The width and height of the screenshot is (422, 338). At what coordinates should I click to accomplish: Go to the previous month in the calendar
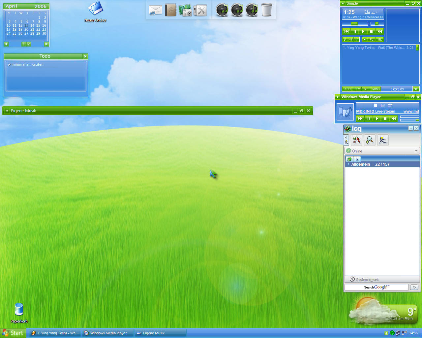pos(6,44)
